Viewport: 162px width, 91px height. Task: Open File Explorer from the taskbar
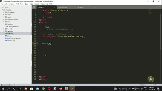tap(26, 89)
